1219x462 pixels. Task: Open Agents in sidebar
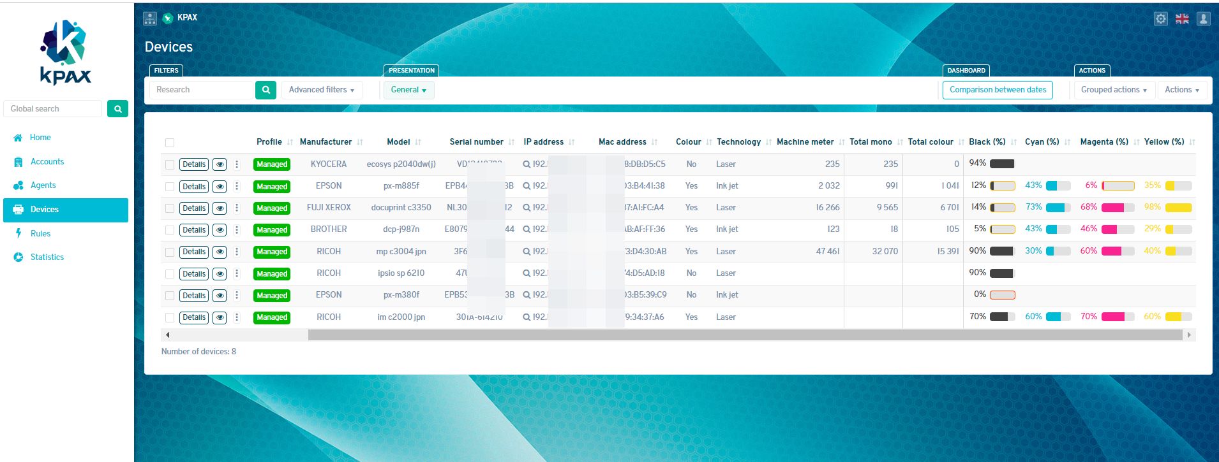[x=43, y=185]
